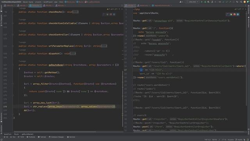Open the Project tool window sidebar
The image size is (250, 141).
(x=1, y=9)
